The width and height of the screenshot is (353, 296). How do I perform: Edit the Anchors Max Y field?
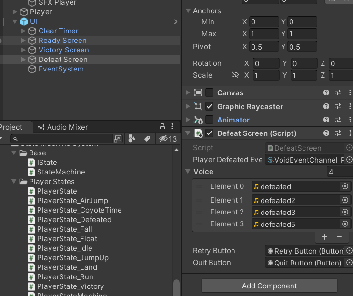click(302, 33)
